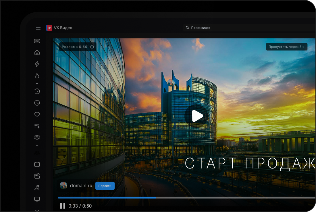The height and width of the screenshot is (212, 316).
Task: Go to Home in sidebar
Action: [x=37, y=52]
